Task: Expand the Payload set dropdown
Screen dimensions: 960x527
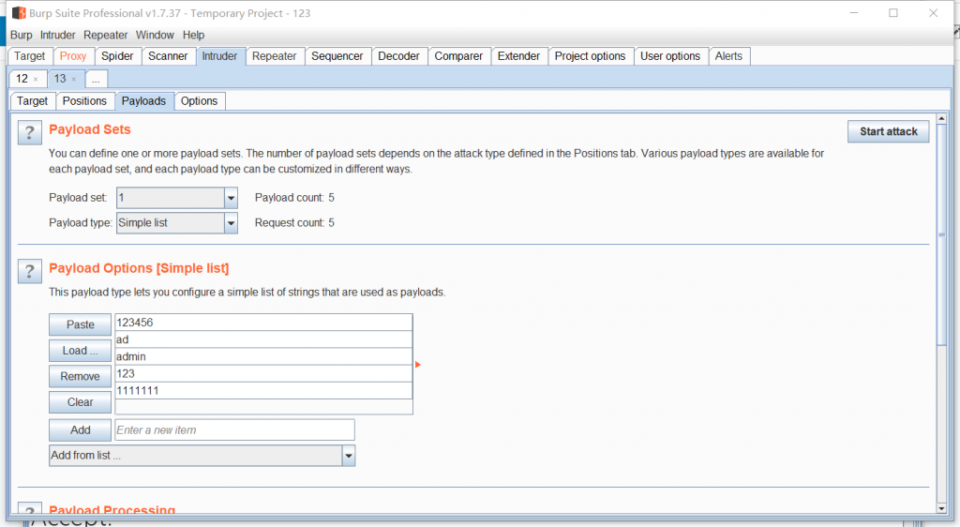Action: [x=231, y=198]
